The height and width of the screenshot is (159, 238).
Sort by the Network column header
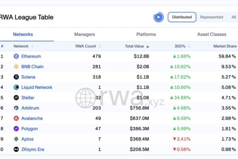23,46
